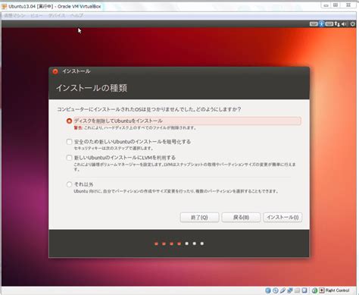The image size is (359, 295).
Task: Open the ヘルプ menu in VirtualBox
Action: pos(76,16)
